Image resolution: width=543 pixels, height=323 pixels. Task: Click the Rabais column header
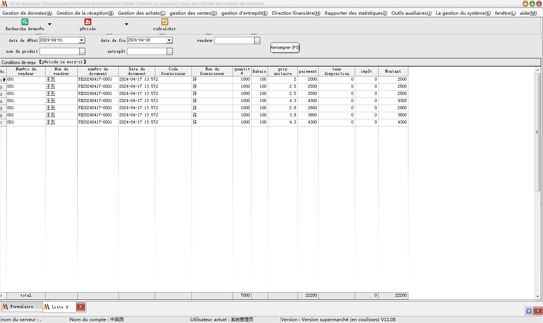(x=259, y=71)
